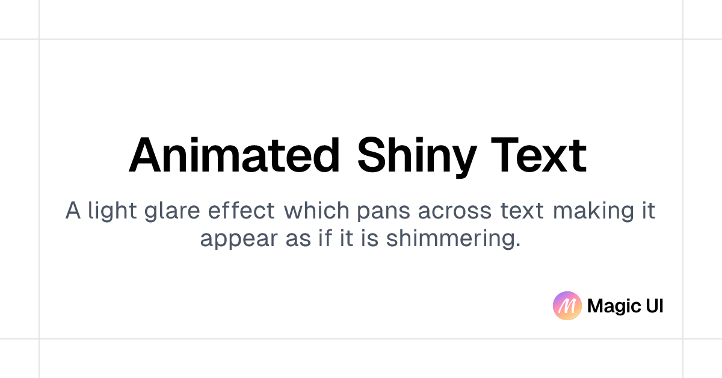Click the word "which" in the description
Image resolution: width=722 pixels, height=378 pixels.
(x=316, y=211)
